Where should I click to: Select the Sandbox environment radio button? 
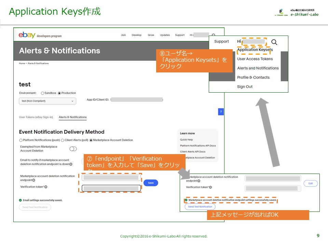point(42,93)
